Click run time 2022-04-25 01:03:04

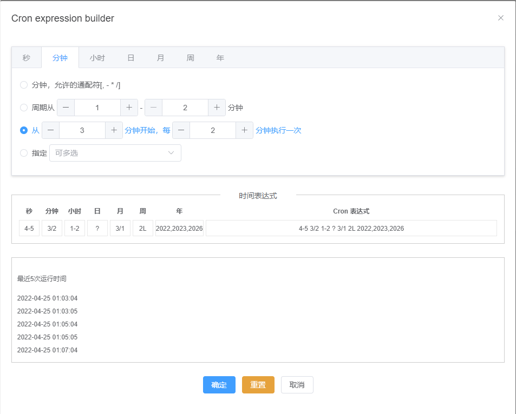48,298
